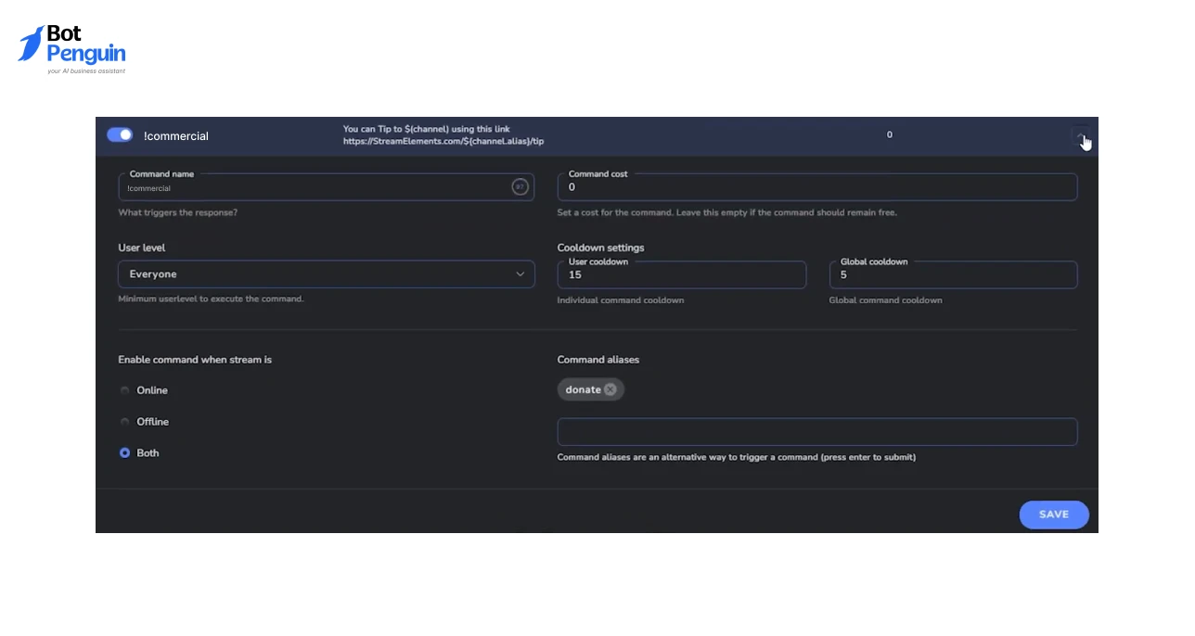Click the character counter icon in Command name
Screen dimensions: 1195x636
520,187
